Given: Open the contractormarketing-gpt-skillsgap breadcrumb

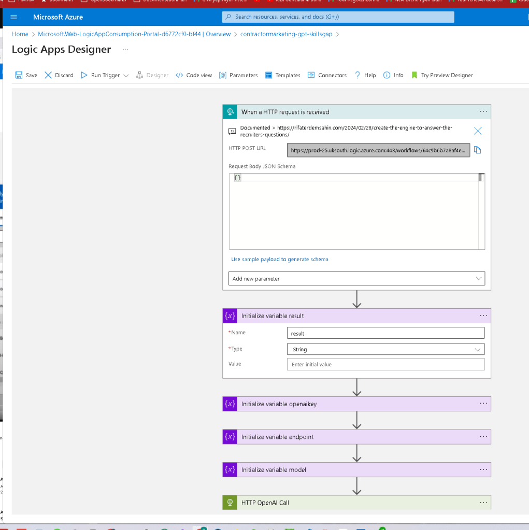Looking at the screenshot, I should point(287,34).
